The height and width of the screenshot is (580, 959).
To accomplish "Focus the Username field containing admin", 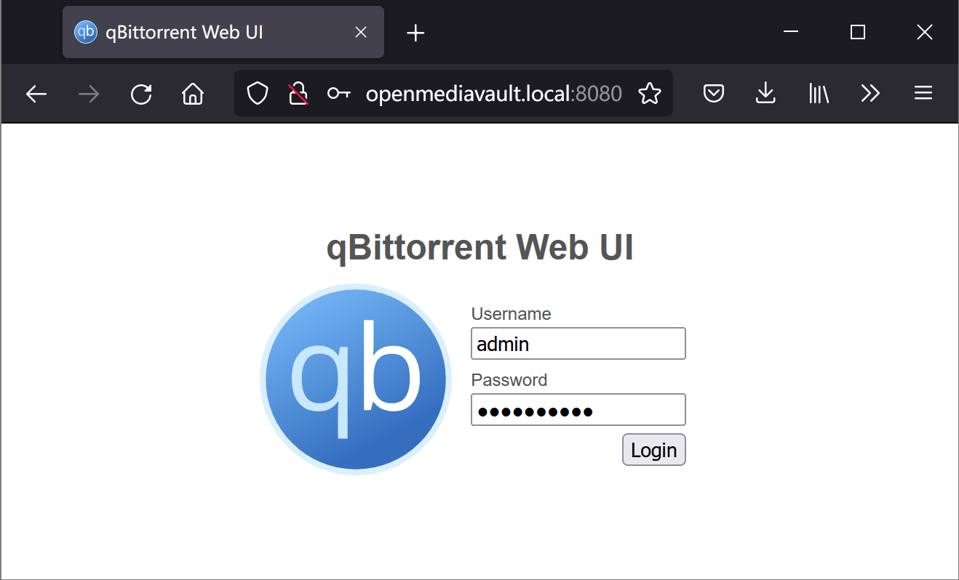I will click(x=578, y=344).
